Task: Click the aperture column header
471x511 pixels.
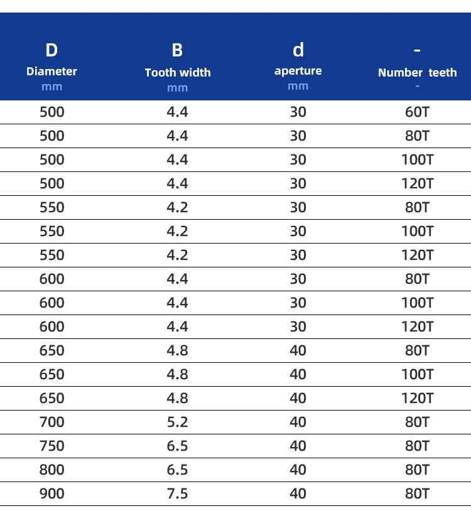Action: click(298, 70)
